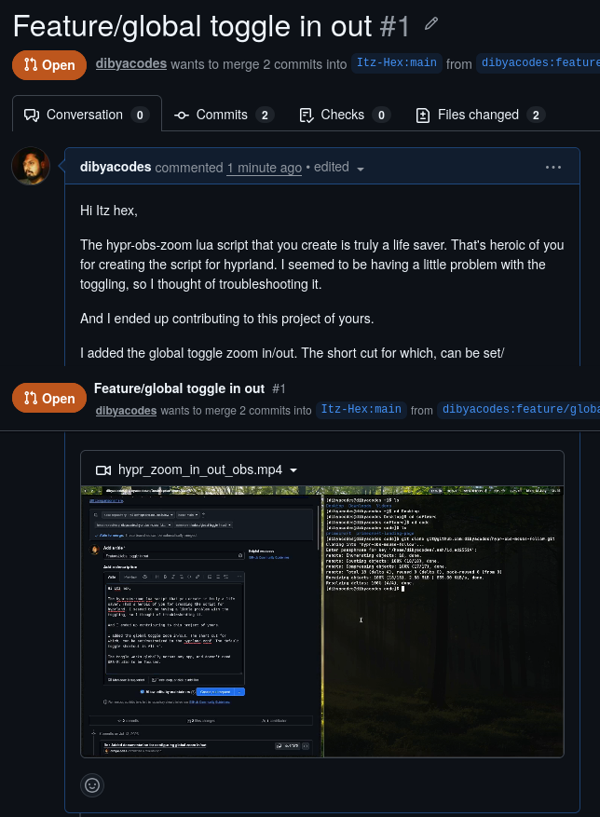Open dibyacodes profile link in header
This screenshot has width=600, height=817.
coord(131,63)
